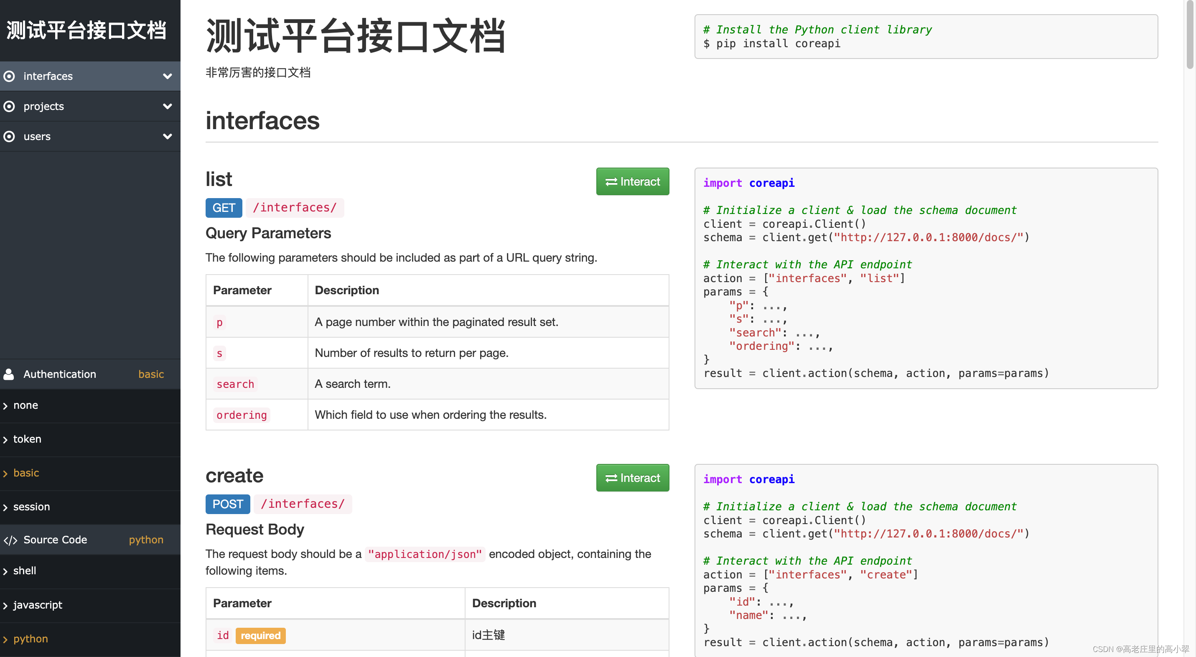Image resolution: width=1196 pixels, height=657 pixels.
Task: Select token authentication option
Action: 28,439
